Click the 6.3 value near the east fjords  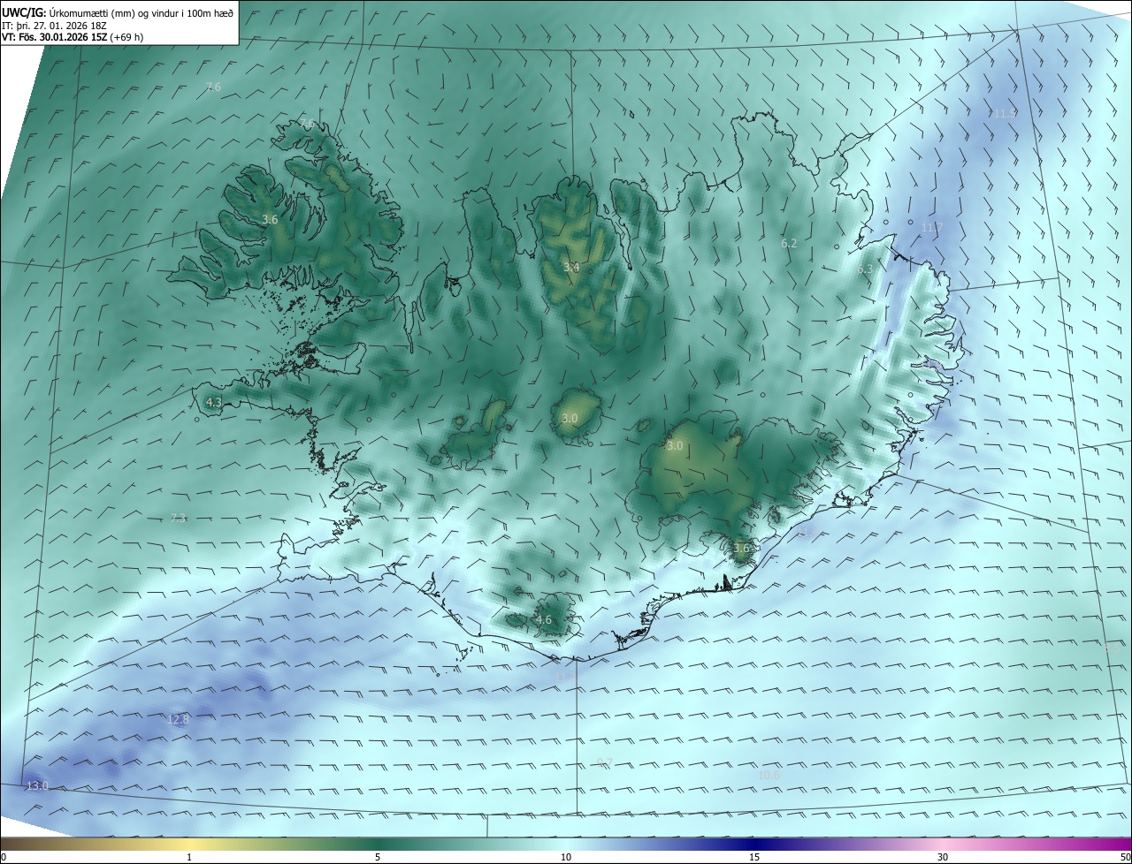point(865,269)
